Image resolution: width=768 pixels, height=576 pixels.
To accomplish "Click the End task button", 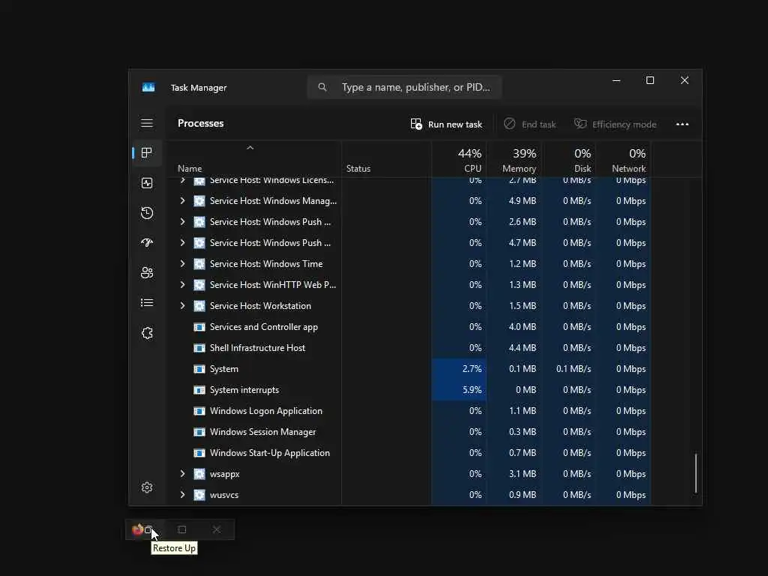I will (530, 124).
